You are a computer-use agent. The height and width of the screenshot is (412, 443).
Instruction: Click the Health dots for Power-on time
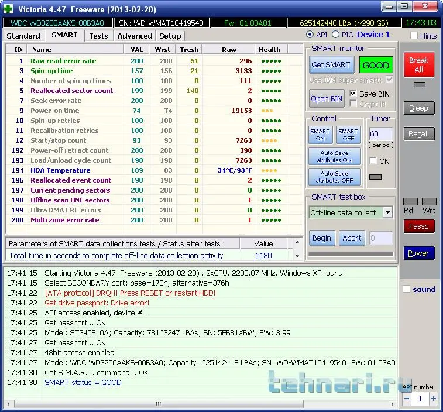coord(267,111)
